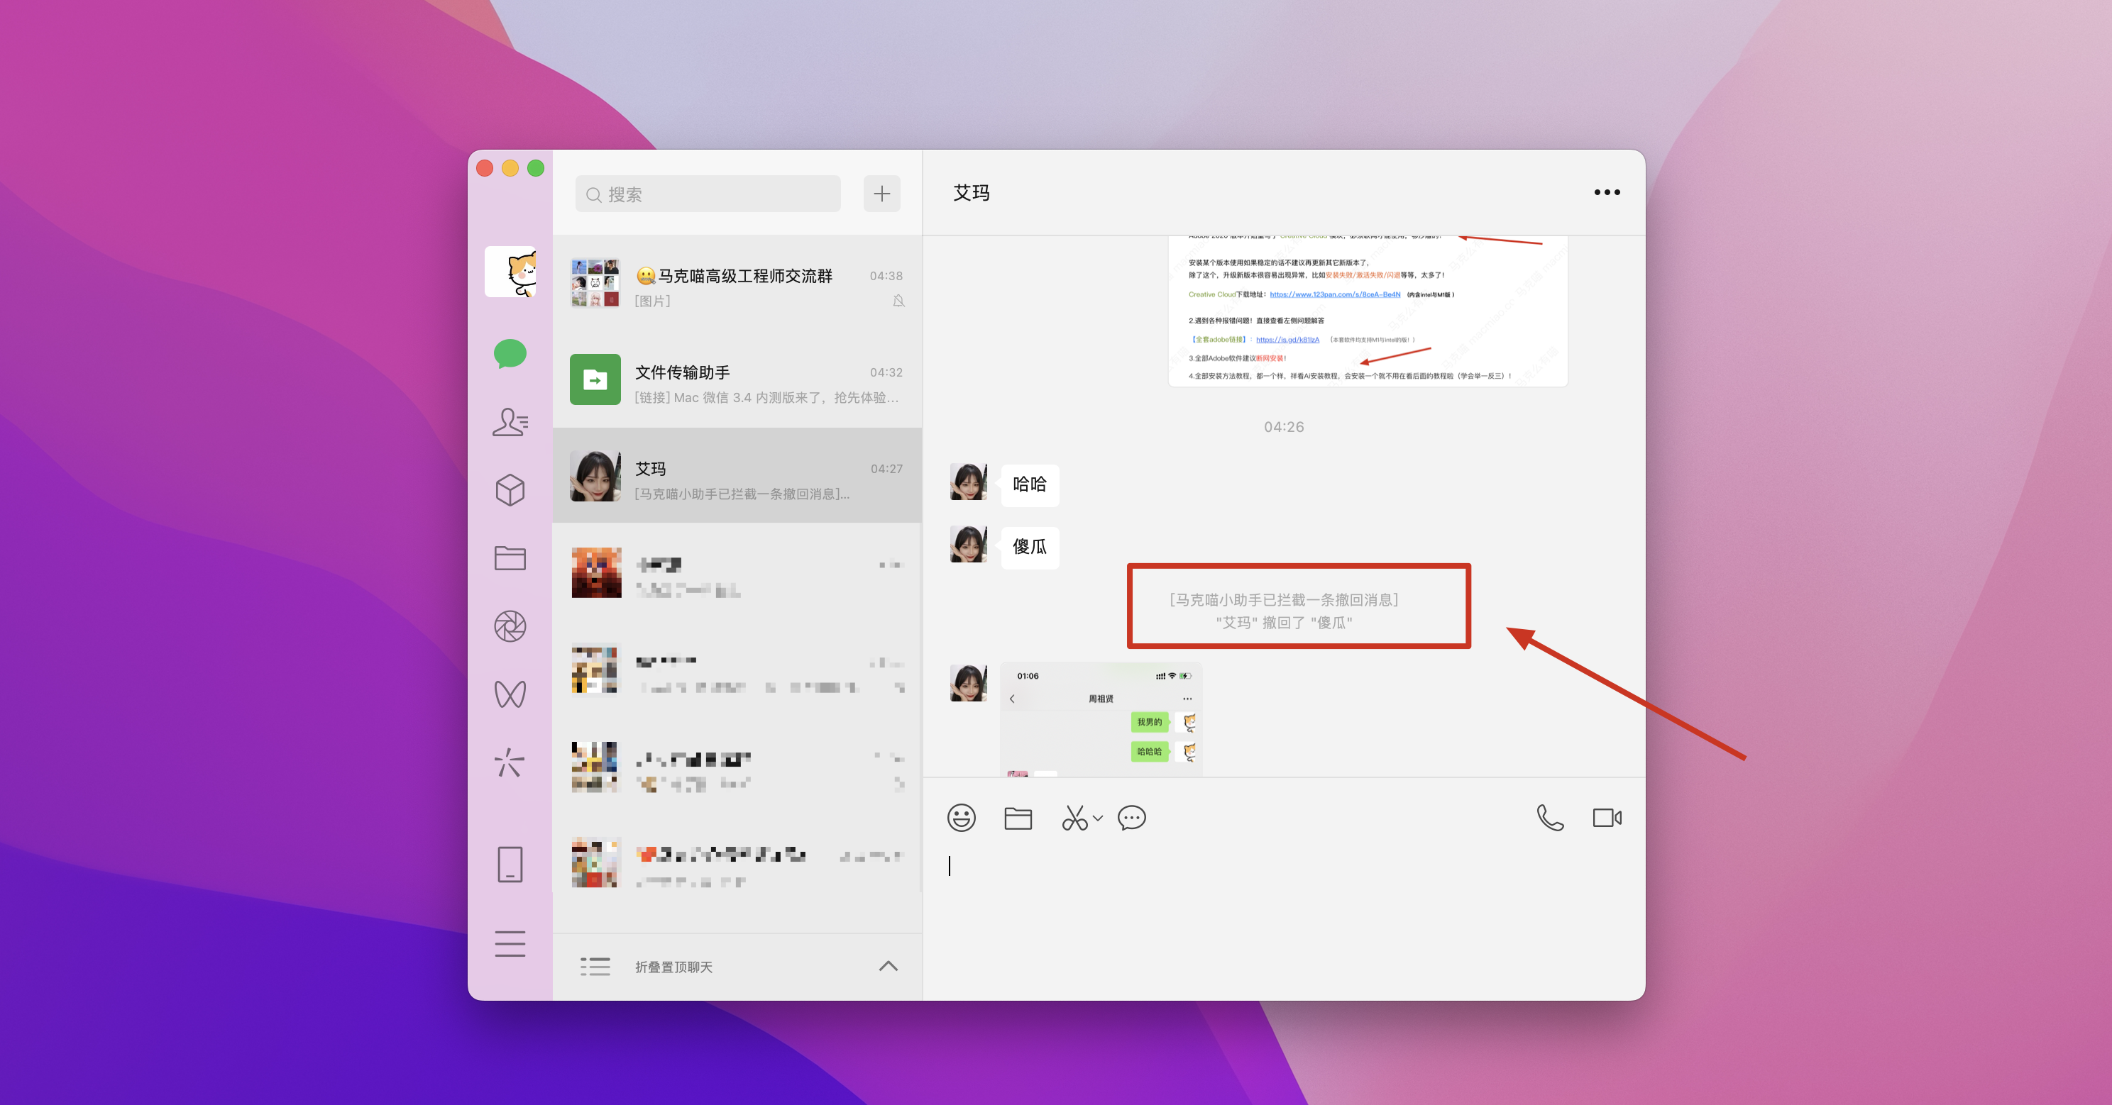Open the phone screenshot image message
The width and height of the screenshot is (2112, 1105).
point(1100,719)
